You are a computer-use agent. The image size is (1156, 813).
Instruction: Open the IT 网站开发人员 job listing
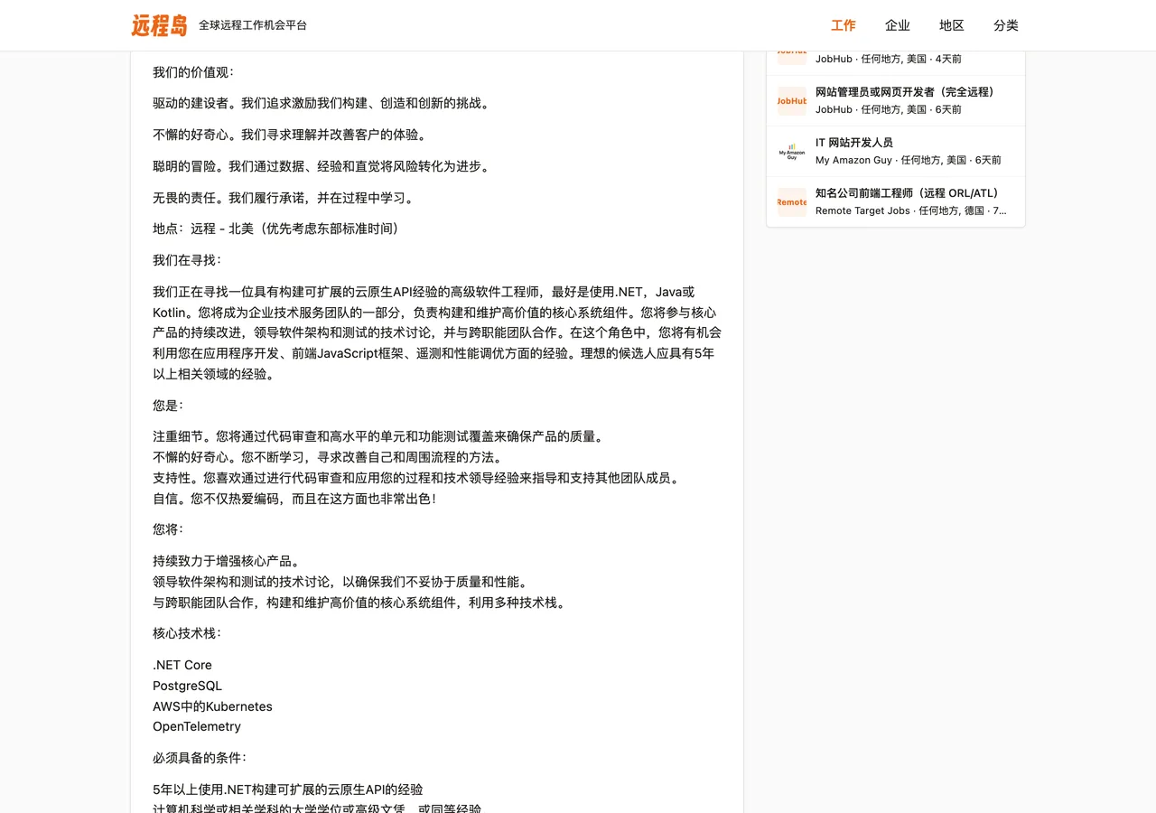[854, 143]
